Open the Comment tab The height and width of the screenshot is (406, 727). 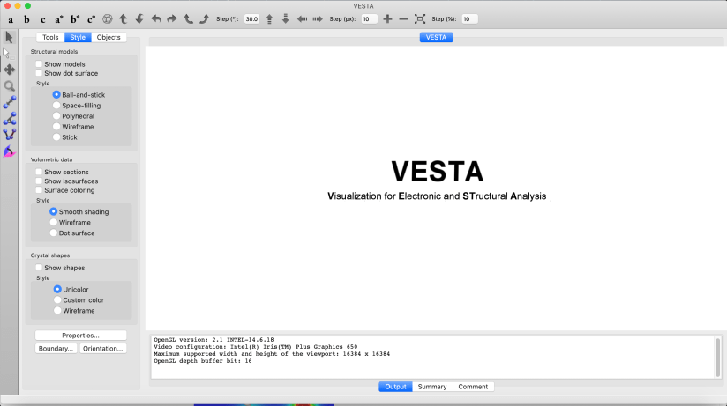pos(473,387)
